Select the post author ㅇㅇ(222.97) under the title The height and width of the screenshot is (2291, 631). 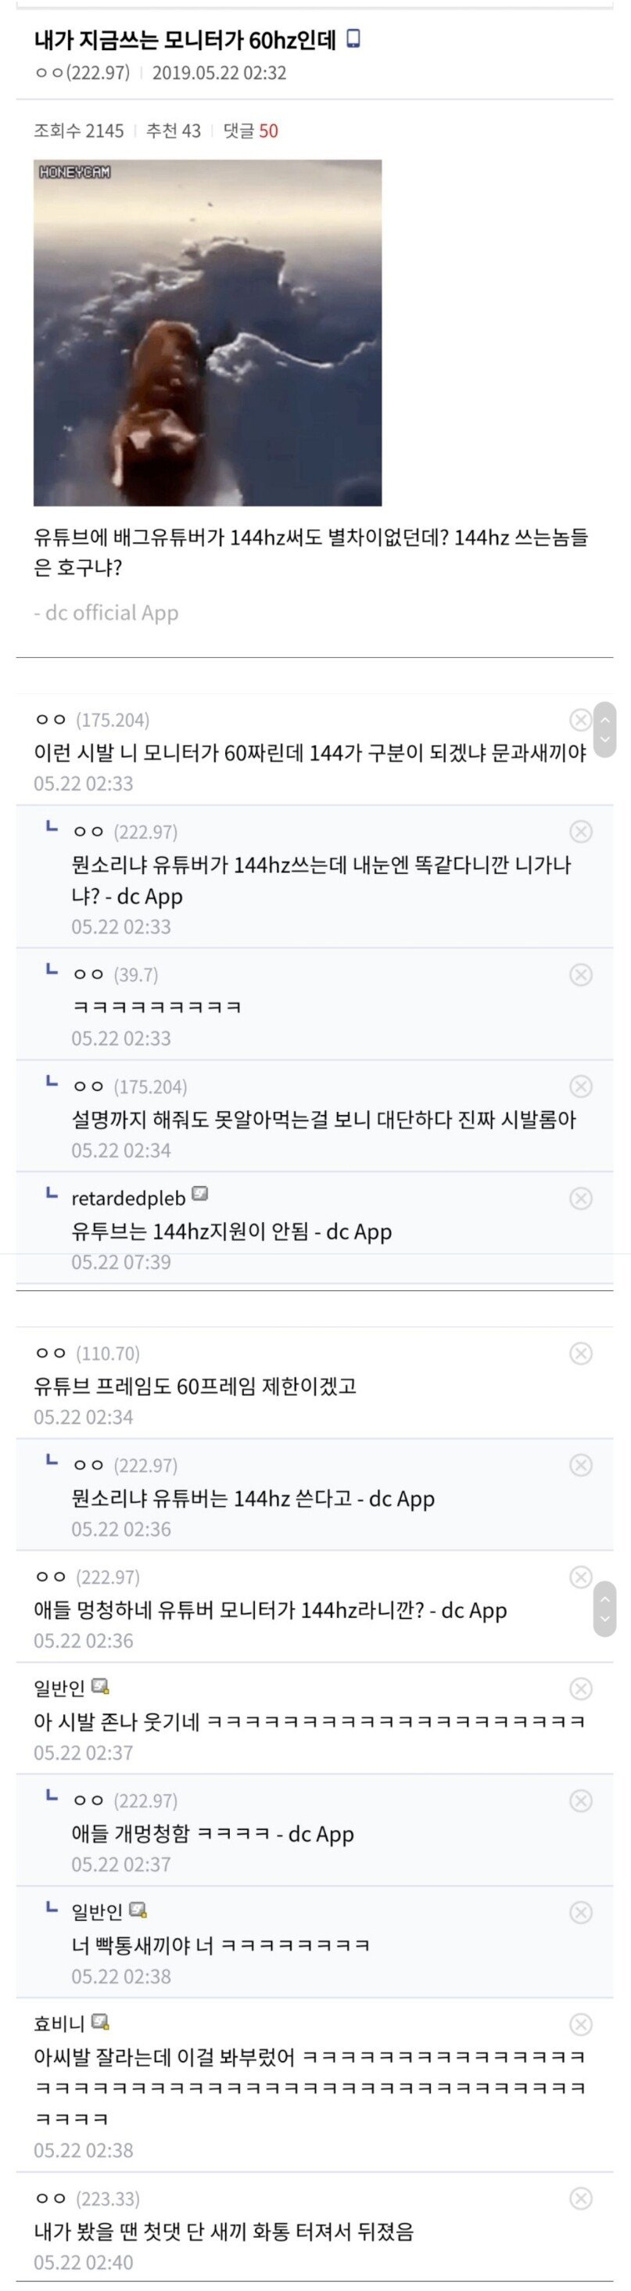82,73
